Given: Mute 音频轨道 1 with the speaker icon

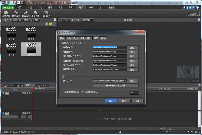Looking at the screenshot, I should pos(7,113).
